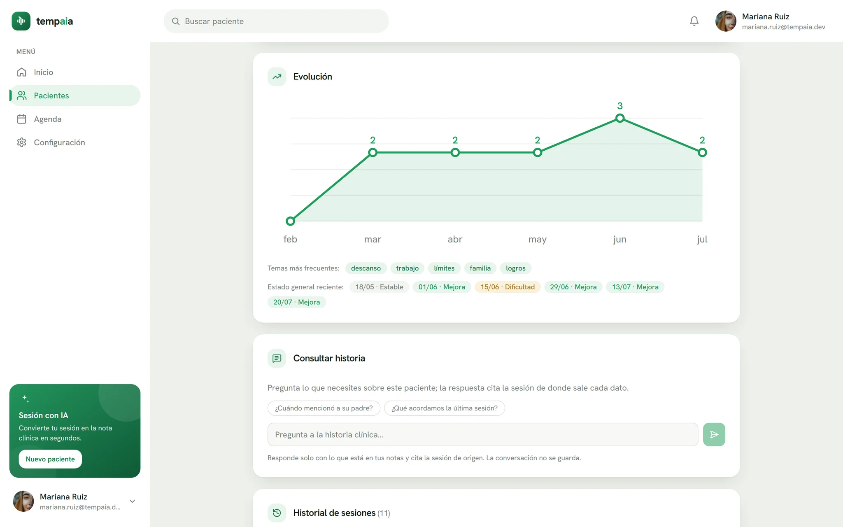Select suggestion ¿Qué acordamos la última sesión?
The width and height of the screenshot is (843, 527).
[445, 408]
